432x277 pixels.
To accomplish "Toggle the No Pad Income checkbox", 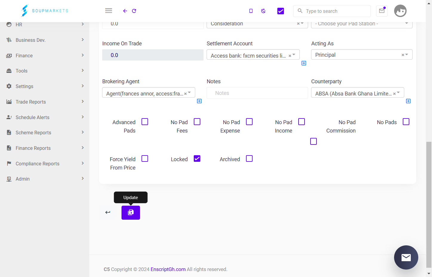I will [302, 122].
